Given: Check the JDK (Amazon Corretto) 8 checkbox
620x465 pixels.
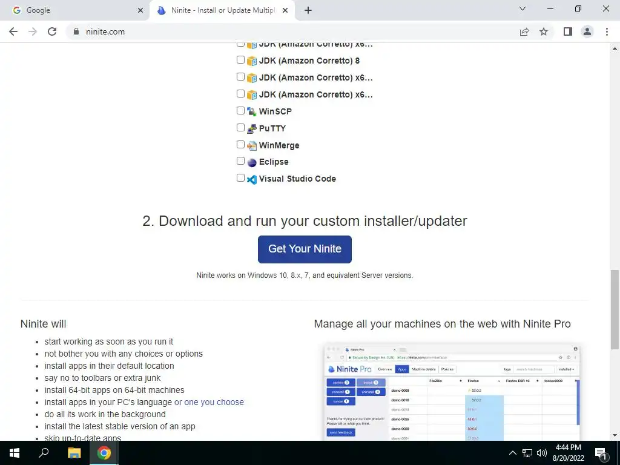Looking at the screenshot, I should point(240,60).
